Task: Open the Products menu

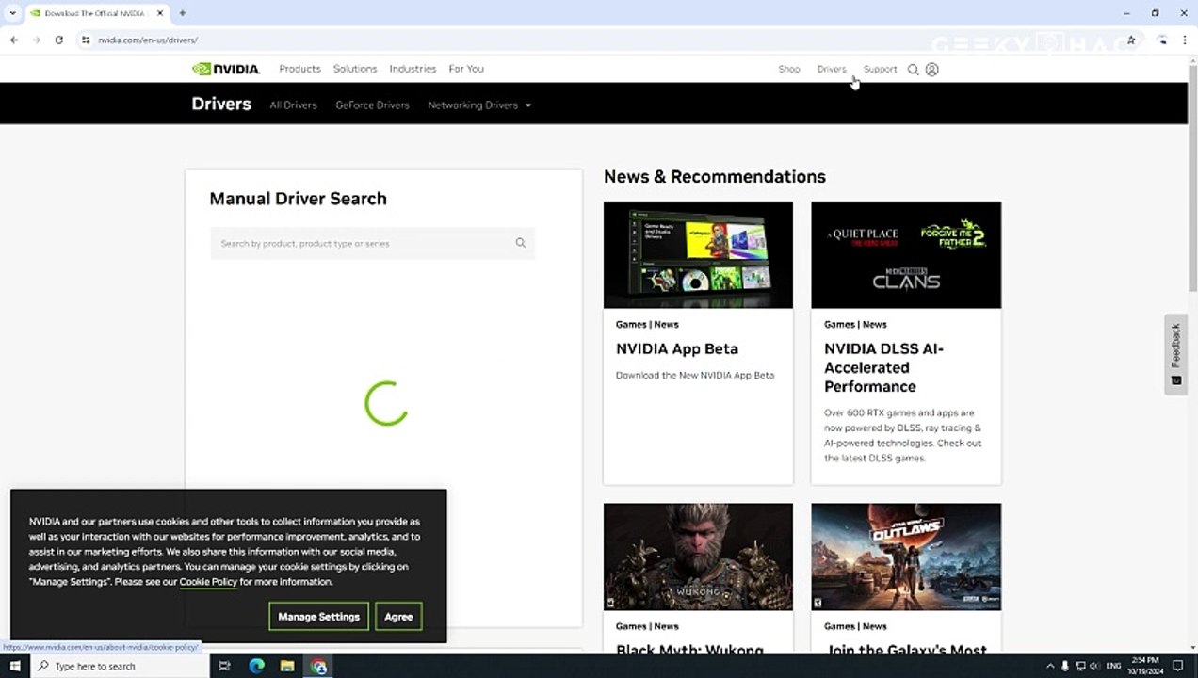Action: (x=299, y=69)
